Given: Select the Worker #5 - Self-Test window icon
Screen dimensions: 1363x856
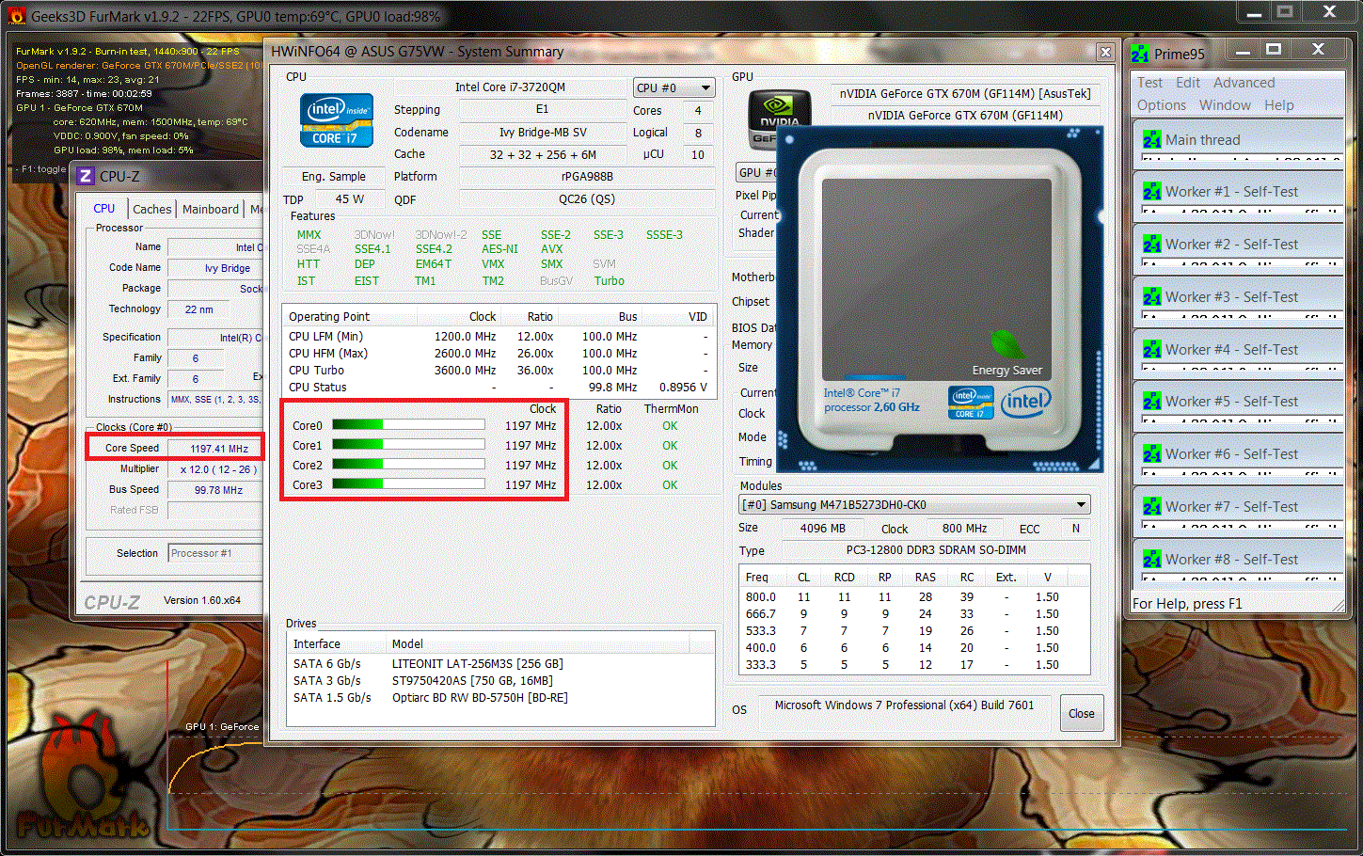Looking at the screenshot, I should 1151,401.
